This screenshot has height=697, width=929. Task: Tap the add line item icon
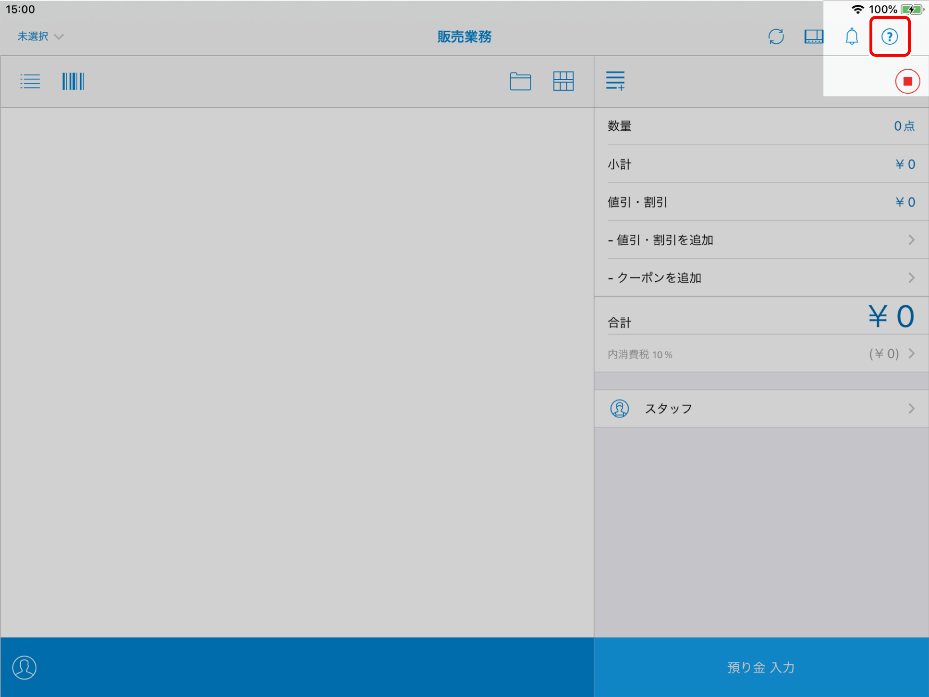coord(615,81)
